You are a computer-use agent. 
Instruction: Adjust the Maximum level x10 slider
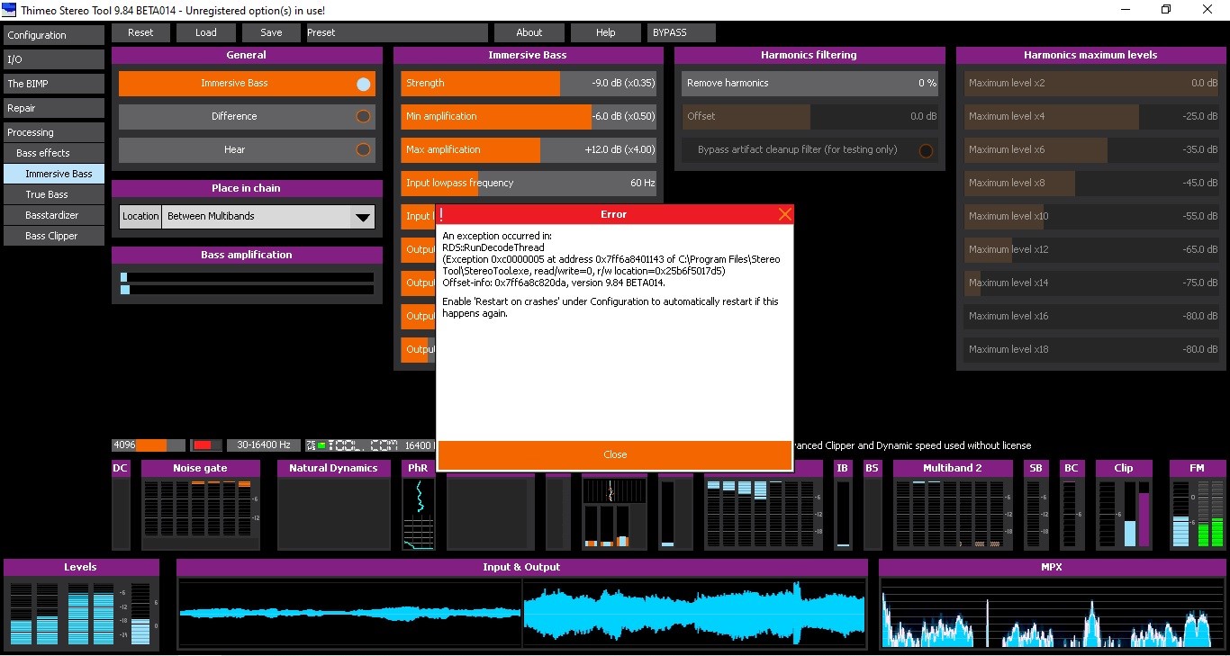(1091, 217)
